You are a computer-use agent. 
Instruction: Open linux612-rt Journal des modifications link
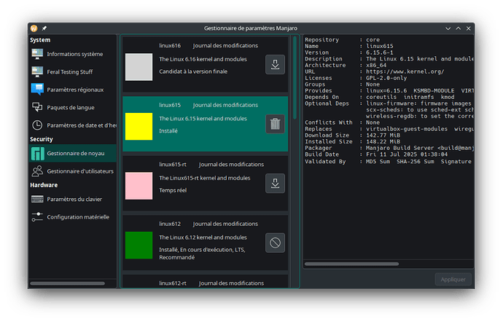[231, 283]
